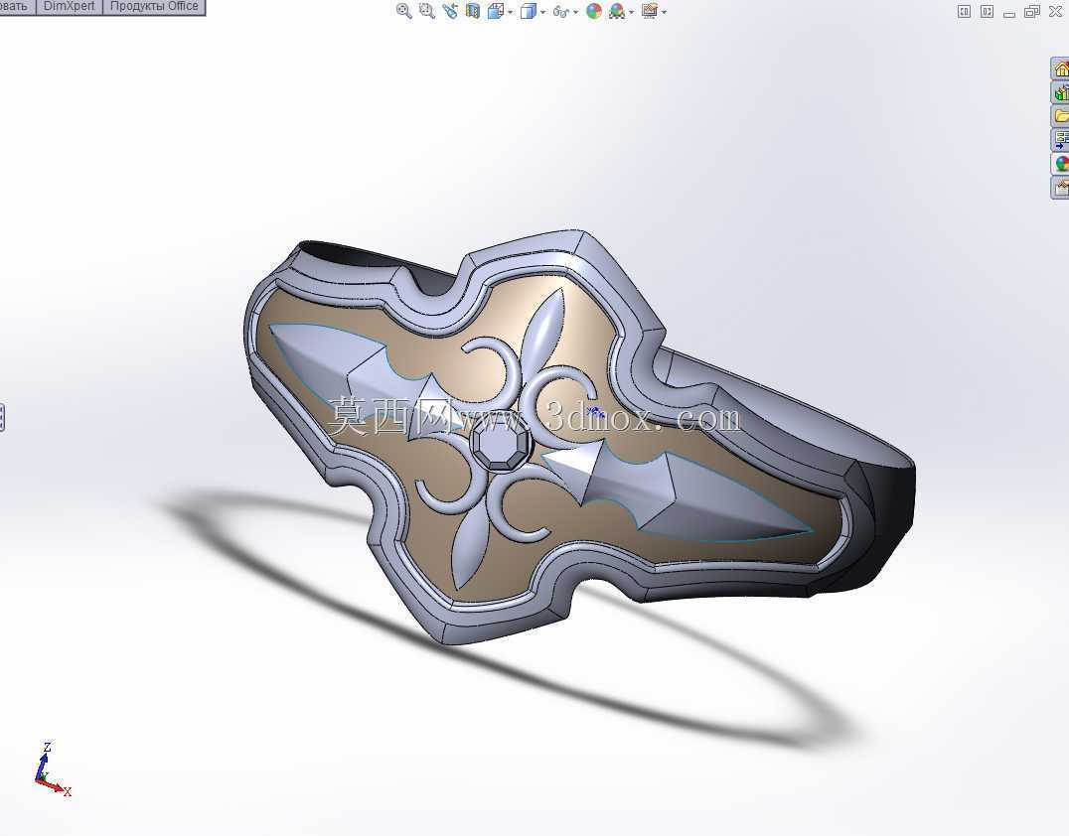The image size is (1069, 836).
Task: Click the expand right panel window button
Action: pyautogui.click(x=987, y=11)
